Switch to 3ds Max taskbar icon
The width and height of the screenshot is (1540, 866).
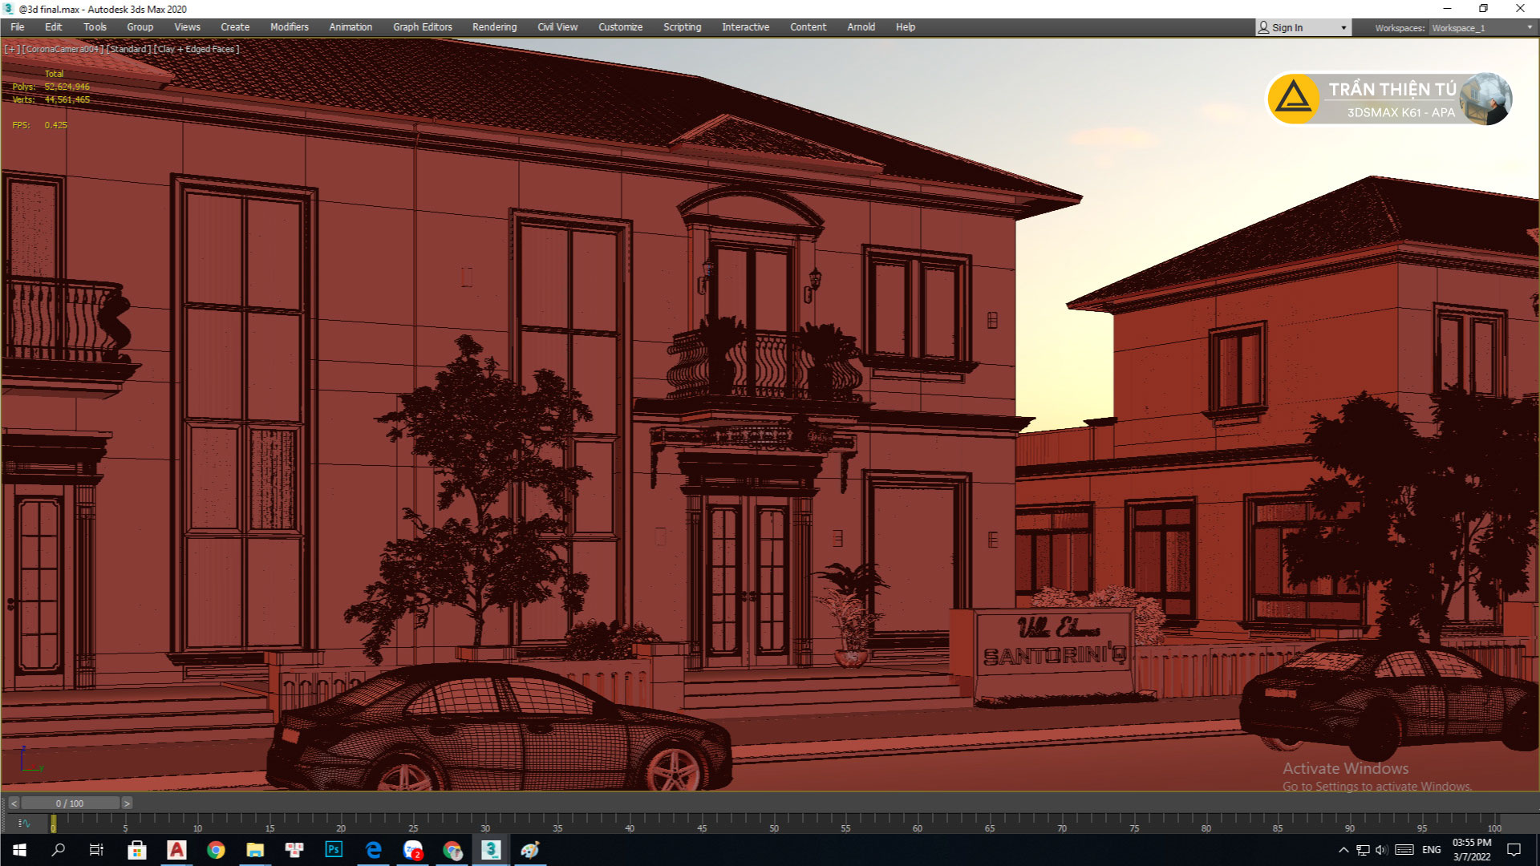(491, 850)
